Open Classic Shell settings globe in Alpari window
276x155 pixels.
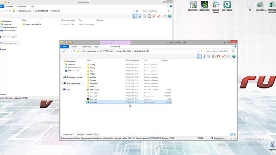[x=234, y=56]
